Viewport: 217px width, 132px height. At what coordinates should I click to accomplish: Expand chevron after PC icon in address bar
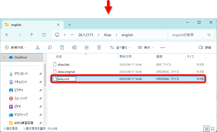(65, 35)
